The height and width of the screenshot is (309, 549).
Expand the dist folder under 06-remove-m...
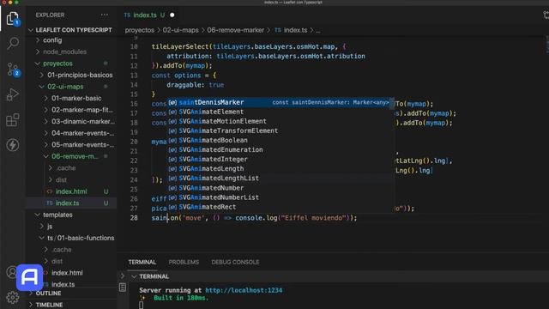pos(71,179)
